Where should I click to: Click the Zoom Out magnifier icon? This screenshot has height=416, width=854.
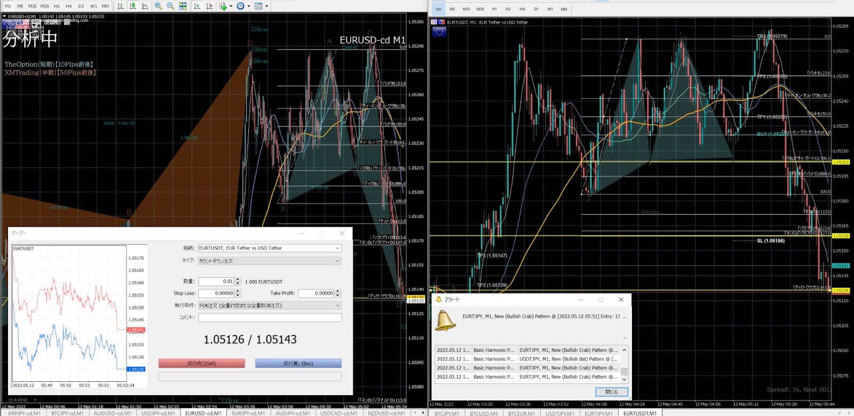170,6
